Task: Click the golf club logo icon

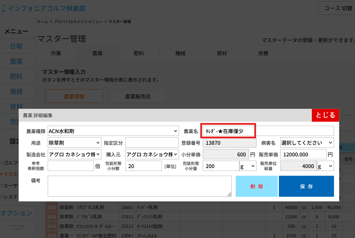Action: 3,8
